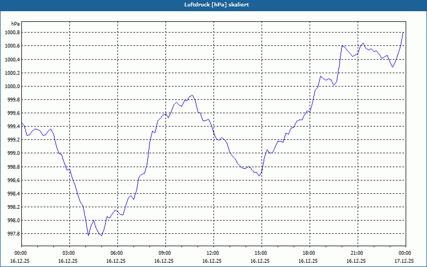This screenshot has width=427, height=267.
Task: Click the 'hPa' unit label on axis
Action: tap(15, 24)
